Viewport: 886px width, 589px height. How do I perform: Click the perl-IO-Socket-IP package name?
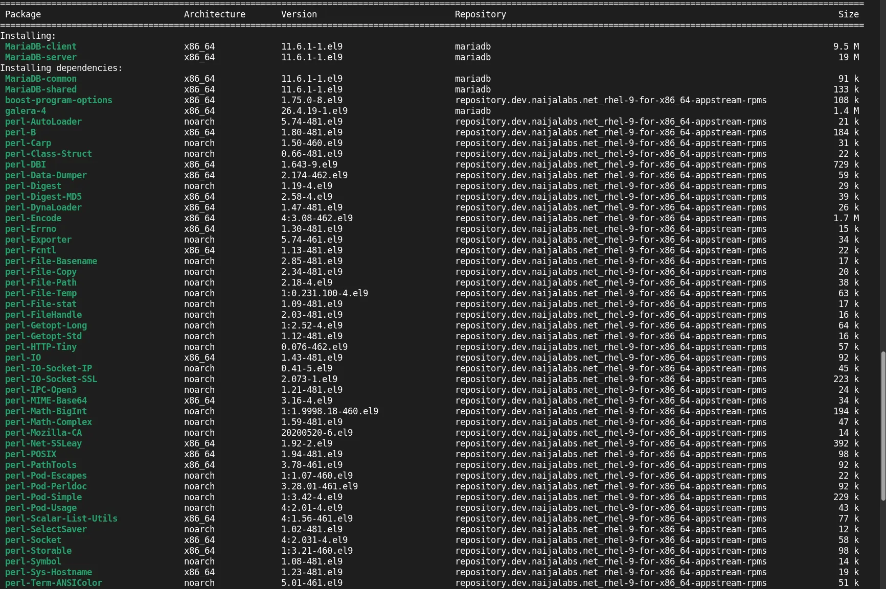tap(49, 368)
